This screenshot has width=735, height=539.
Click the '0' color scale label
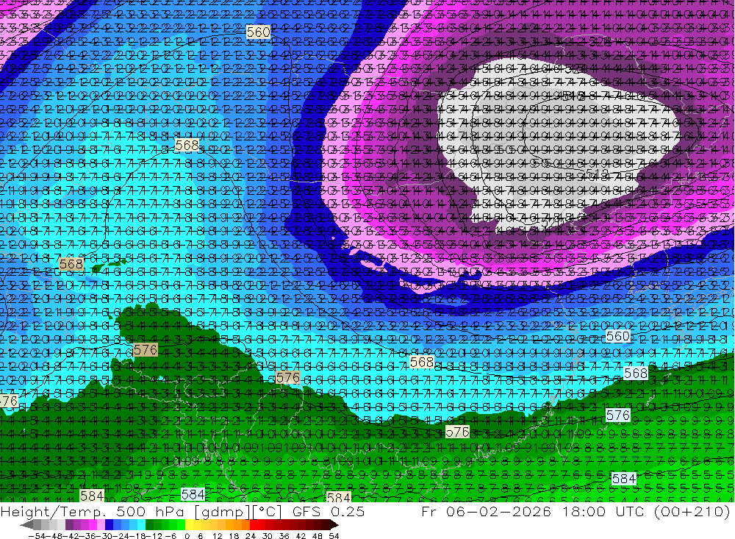click(187, 536)
